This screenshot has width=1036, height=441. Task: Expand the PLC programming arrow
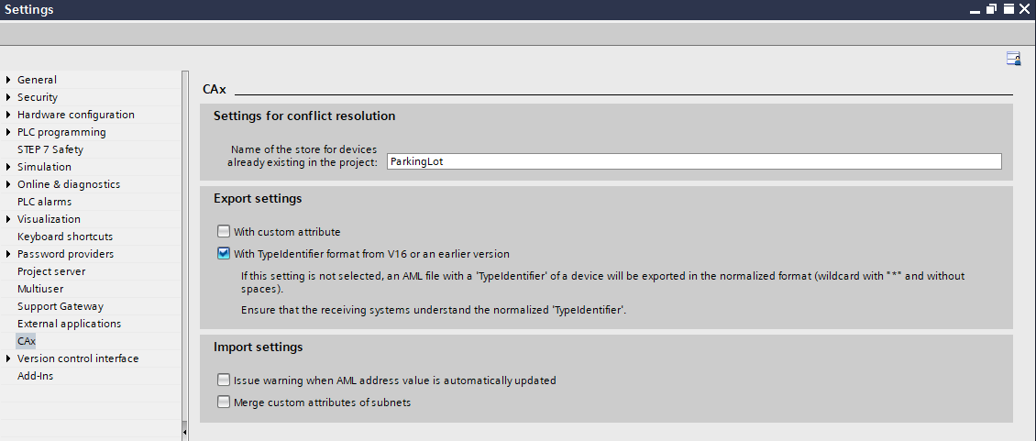[x=8, y=132]
